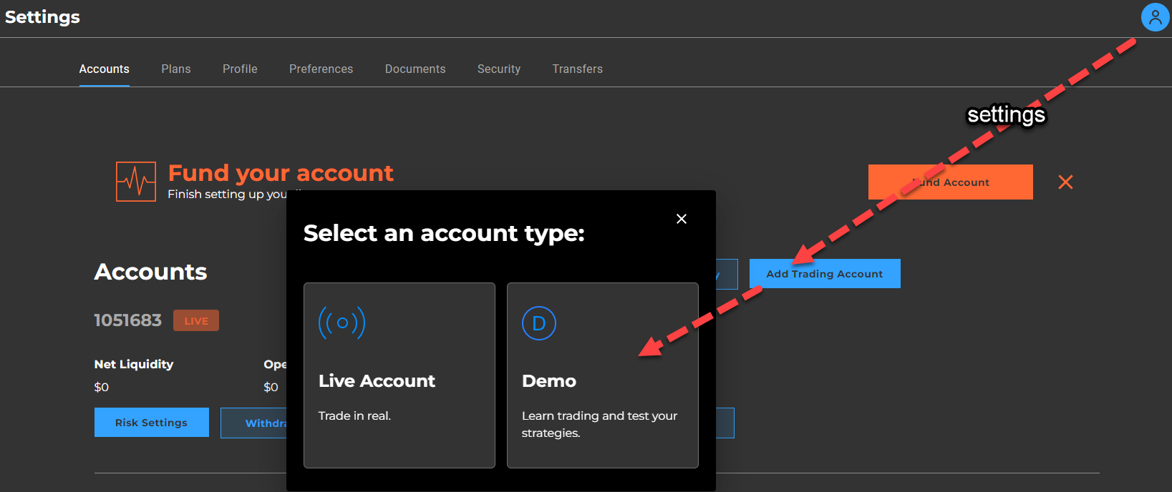Viewport: 1172px width, 492px height.
Task: Click 'Learn trading and test your strategies.' text
Action: (599, 424)
